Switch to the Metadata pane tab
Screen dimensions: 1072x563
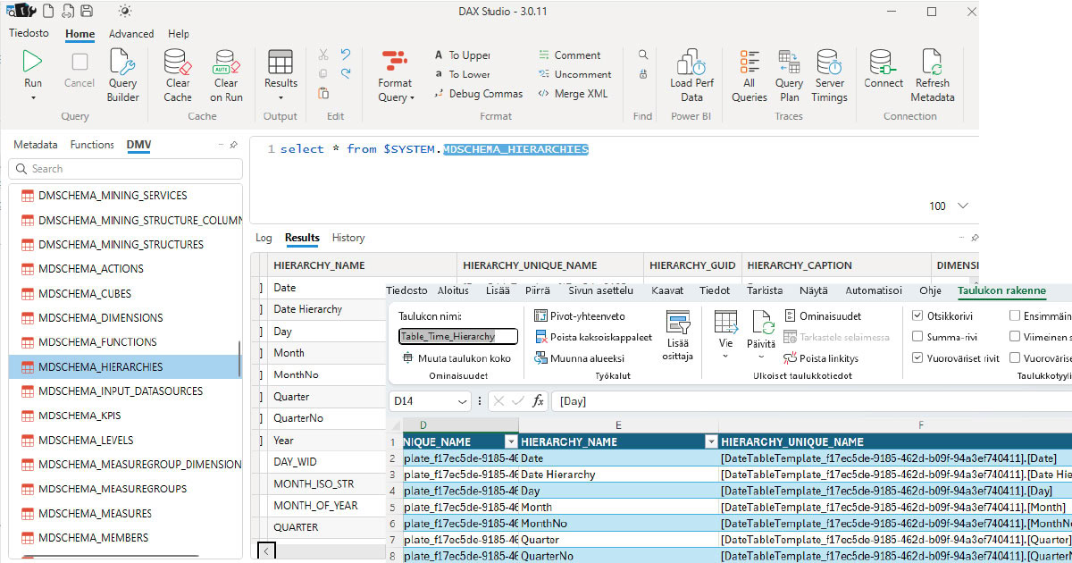pos(36,145)
